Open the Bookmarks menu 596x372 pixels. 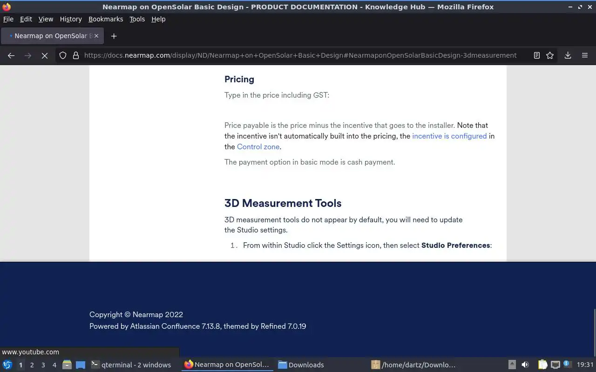point(106,19)
